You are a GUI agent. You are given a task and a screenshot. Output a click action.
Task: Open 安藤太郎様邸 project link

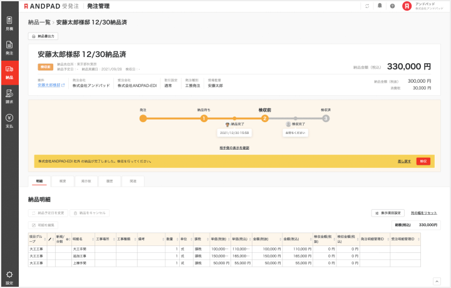(x=49, y=85)
